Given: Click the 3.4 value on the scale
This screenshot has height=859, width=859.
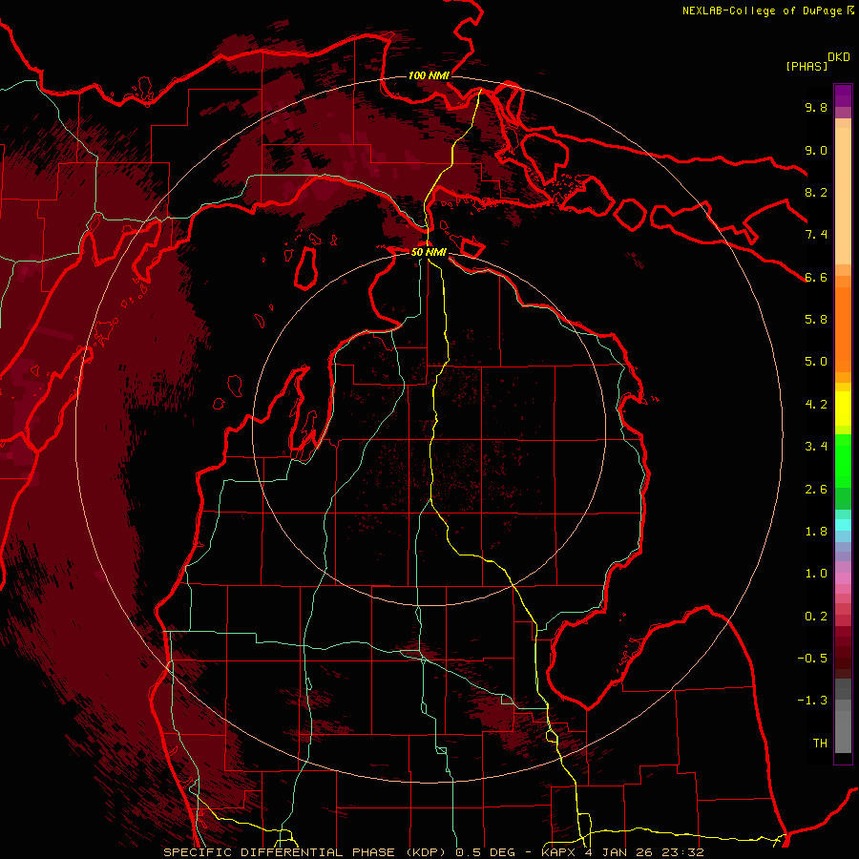Looking at the screenshot, I should coord(816,447).
